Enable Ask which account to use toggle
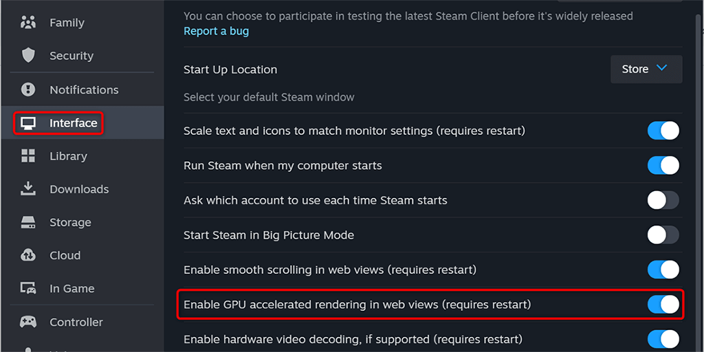The image size is (704, 352). [x=663, y=201]
